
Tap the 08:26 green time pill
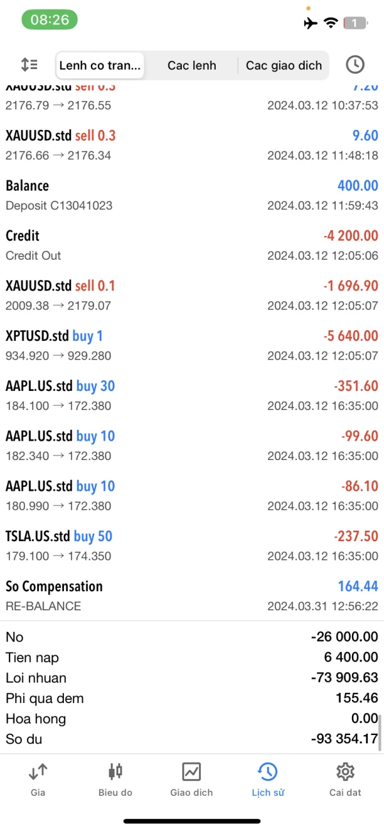(49, 20)
